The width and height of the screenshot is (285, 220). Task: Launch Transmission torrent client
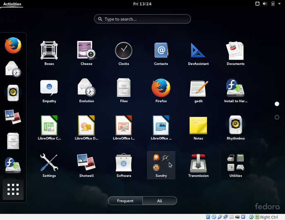[x=198, y=163]
